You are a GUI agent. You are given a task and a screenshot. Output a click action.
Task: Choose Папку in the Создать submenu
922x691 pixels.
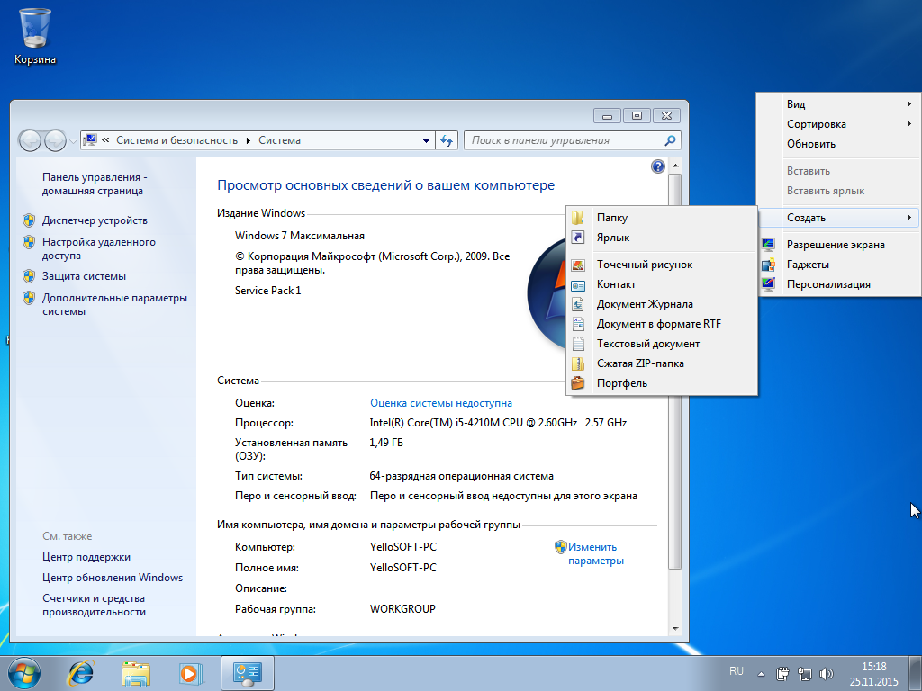[662, 218]
